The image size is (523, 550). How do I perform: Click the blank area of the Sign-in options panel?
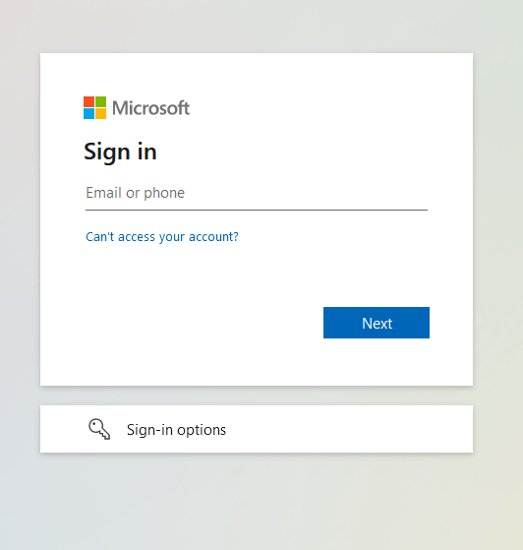point(351,429)
